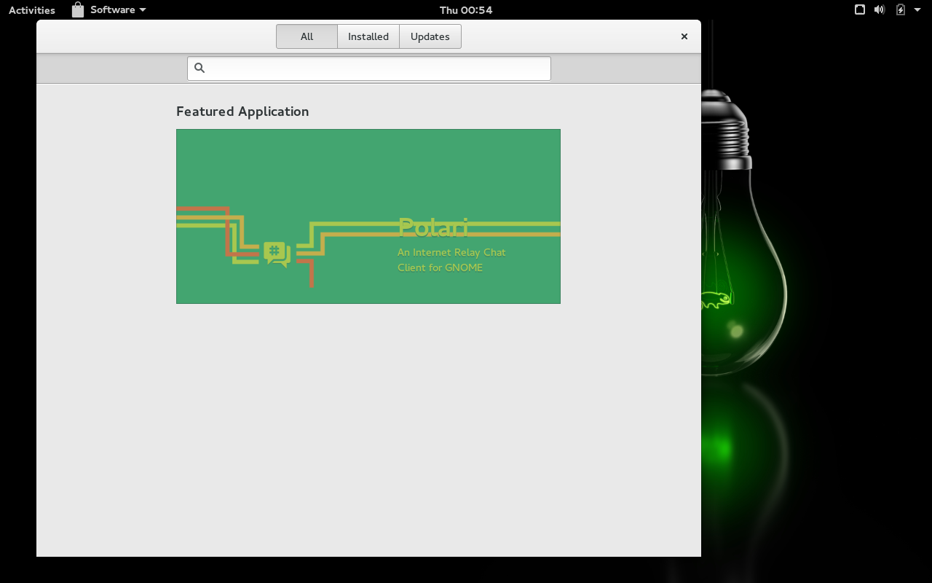This screenshot has height=583, width=932.
Task: Switch to the All view
Action: [x=307, y=36]
